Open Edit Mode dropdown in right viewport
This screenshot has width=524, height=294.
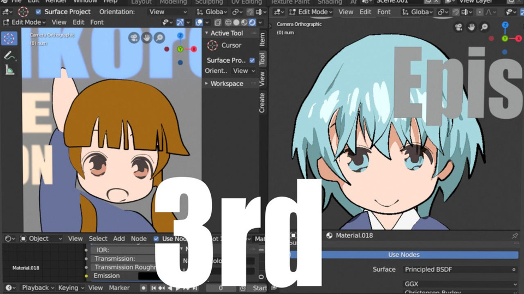pyautogui.click(x=311, y=12)
